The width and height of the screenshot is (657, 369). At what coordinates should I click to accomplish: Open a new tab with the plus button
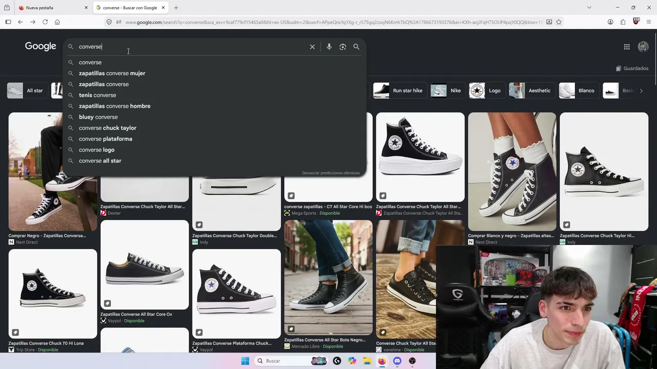point(176,8)
